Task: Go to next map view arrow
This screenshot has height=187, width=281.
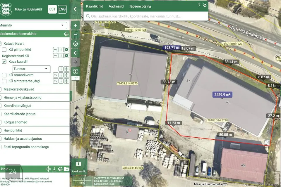Action: tap(76, 62)
